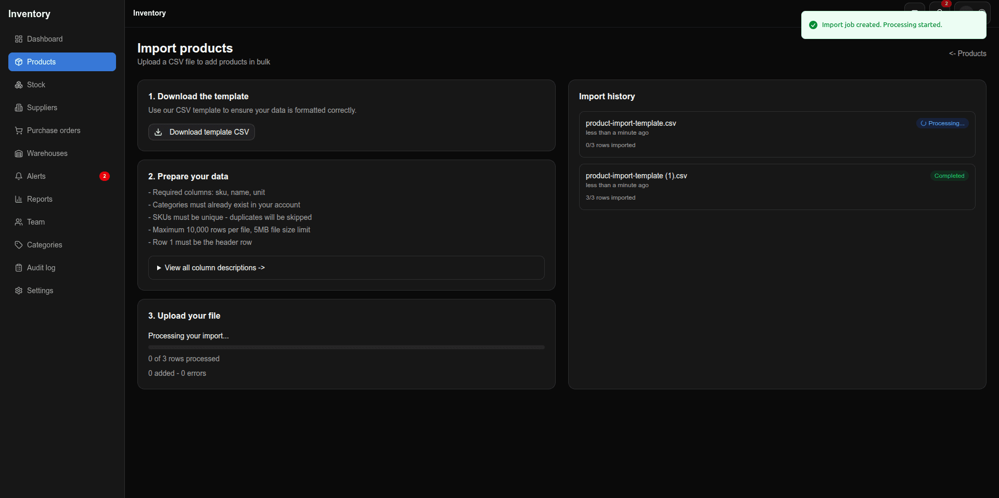Expand View all column descriptions
The width and height of the screenshot is (999, 498).
point(346,268)
